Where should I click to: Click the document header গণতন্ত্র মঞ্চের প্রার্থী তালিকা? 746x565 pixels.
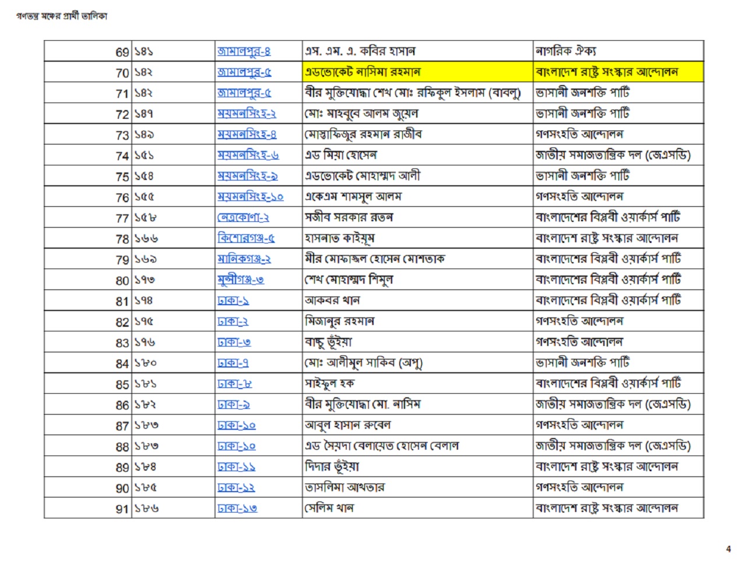pos(62,16)
